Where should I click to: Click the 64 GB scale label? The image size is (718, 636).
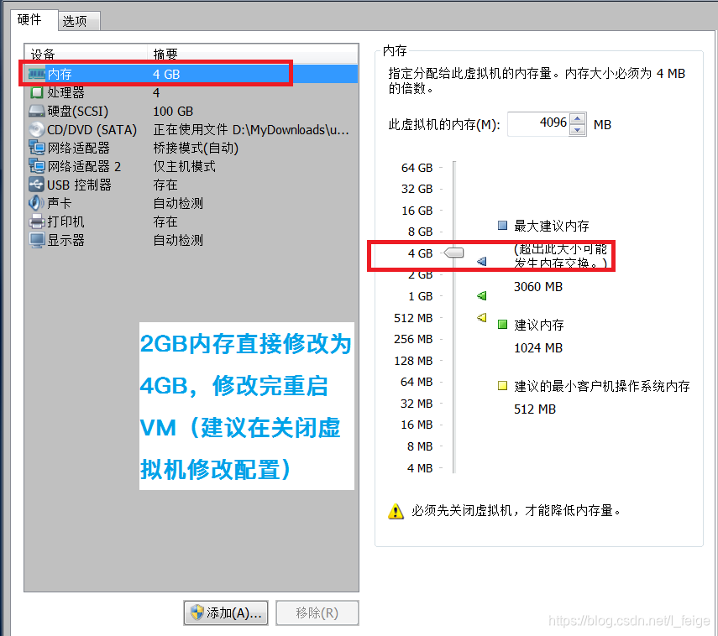point(417,168)
